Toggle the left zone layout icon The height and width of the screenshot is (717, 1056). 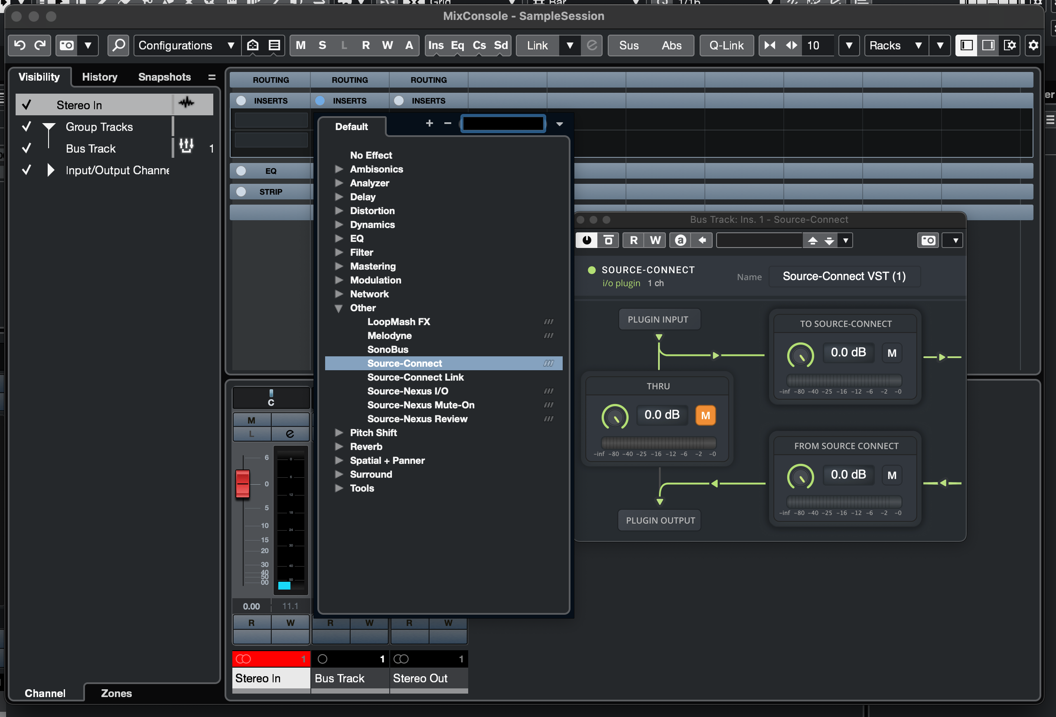(966, 45)
